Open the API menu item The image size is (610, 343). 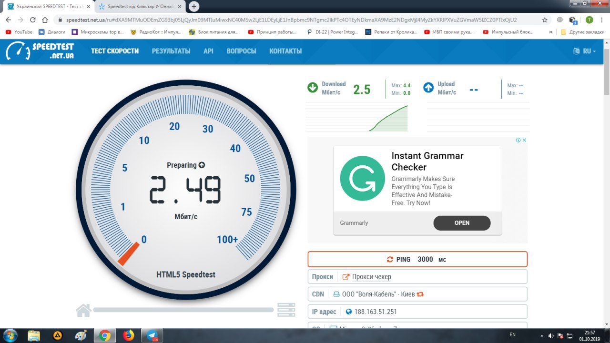pos(208,51)
